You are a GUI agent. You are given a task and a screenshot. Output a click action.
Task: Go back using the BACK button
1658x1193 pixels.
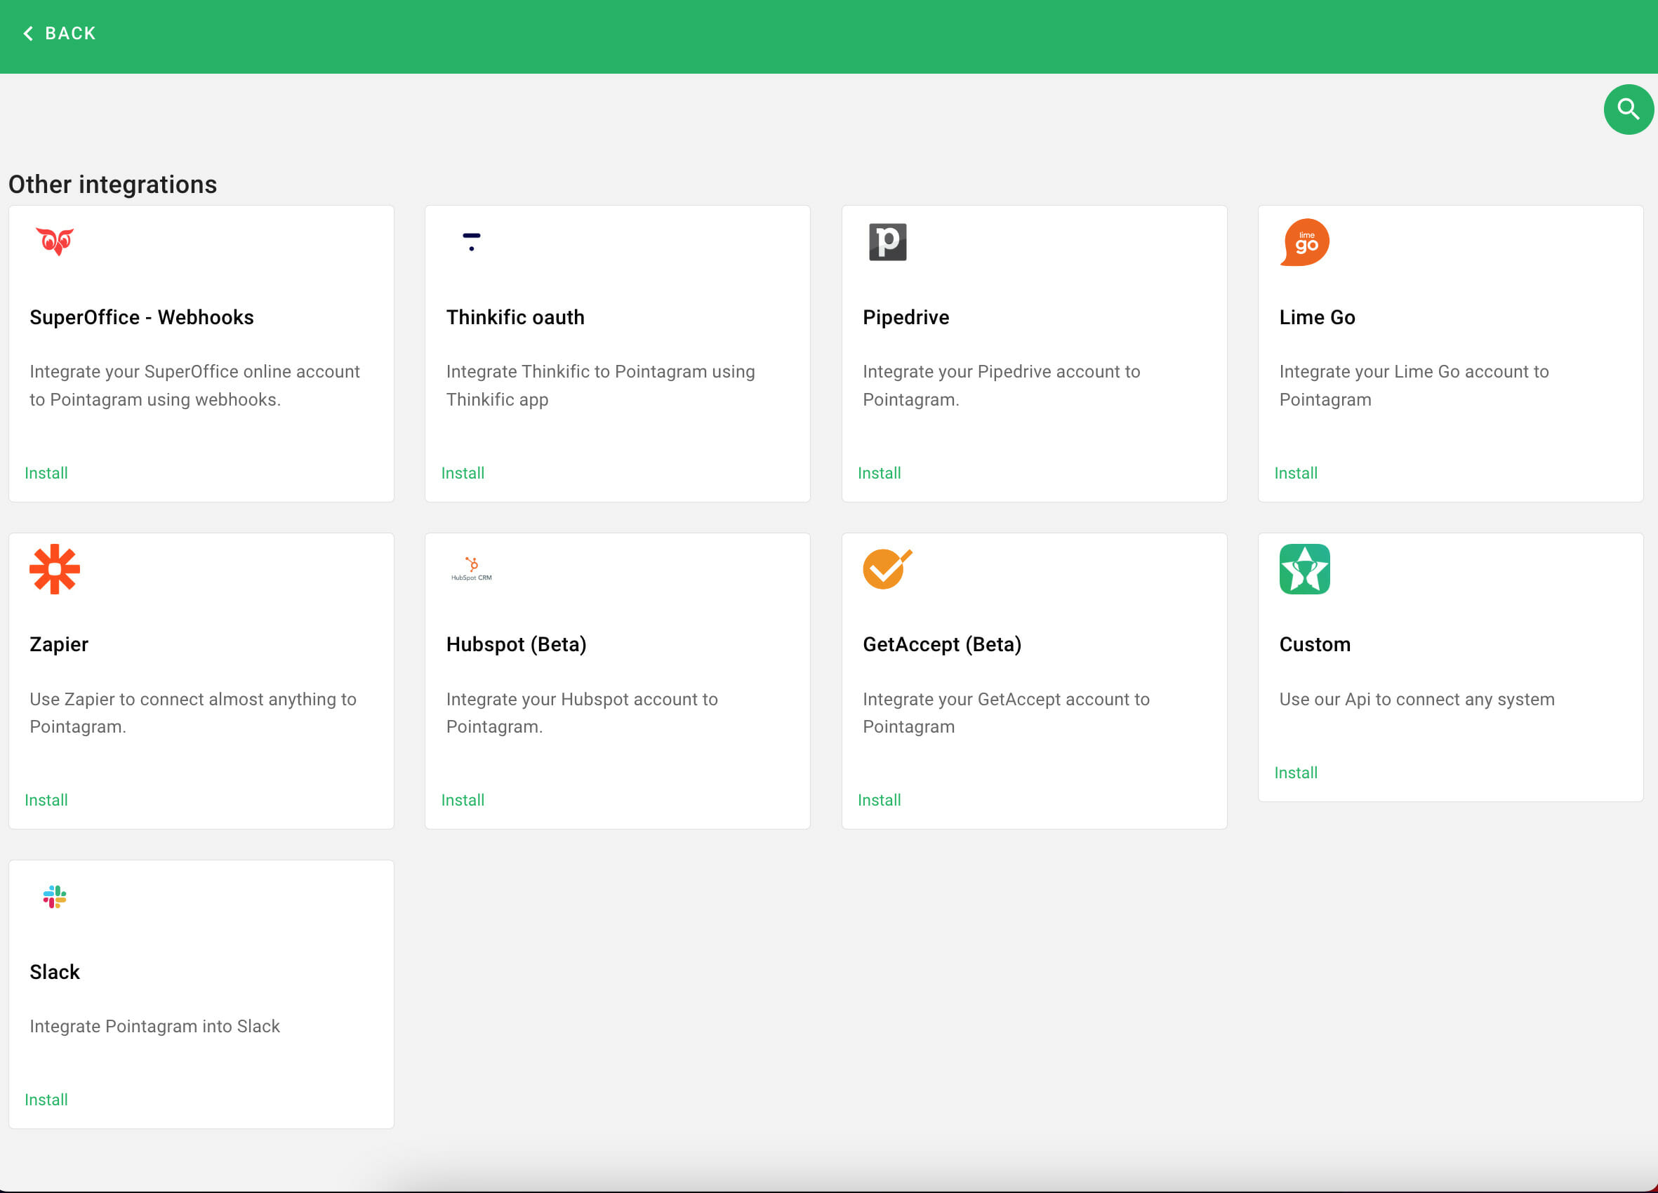coord(57,33)
